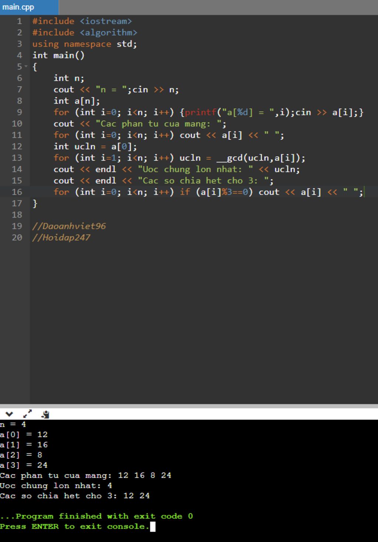378x542 pixels.
Task: Click console line 'a[2] = 8'
Action: point(21,455)
